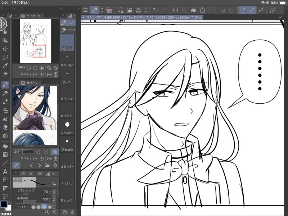The height and width of the screenshot is (216, 288).
Task: Select the コミック3 canvas tab
Action: 141,17
